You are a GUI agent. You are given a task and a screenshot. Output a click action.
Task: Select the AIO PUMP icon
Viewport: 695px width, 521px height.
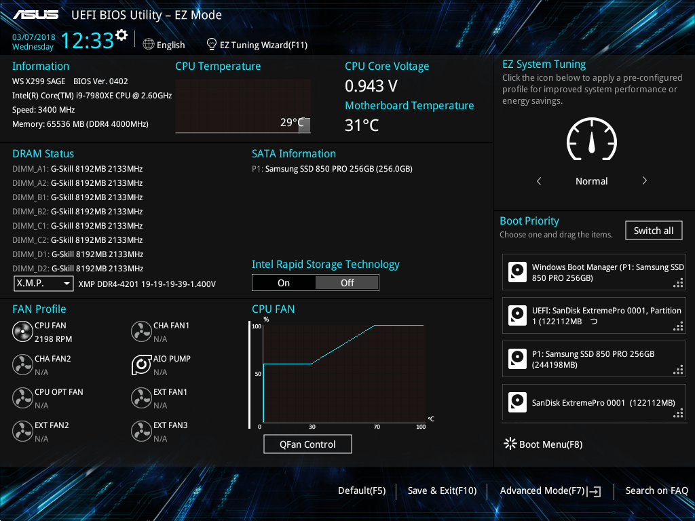click(x=141, y=364)
